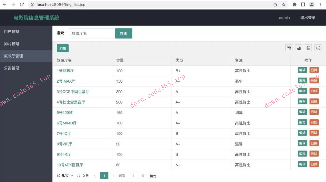Click the print table icon
This screenshot has width=326, height=182.
[x=308, y=48]
